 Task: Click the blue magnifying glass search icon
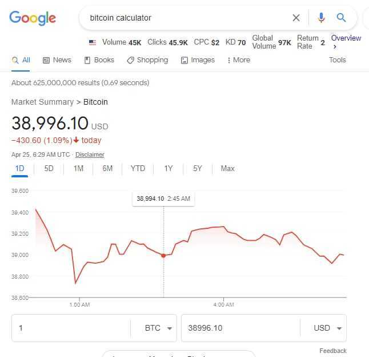pos(341,18)
